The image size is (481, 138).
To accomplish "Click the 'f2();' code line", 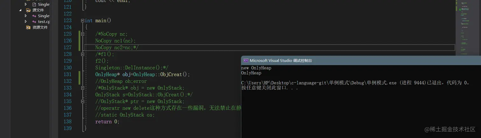I will 102,61.
